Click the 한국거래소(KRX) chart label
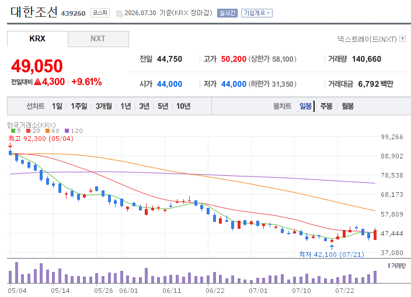Screen dimensions: 411x297 (x=31, y=125)
